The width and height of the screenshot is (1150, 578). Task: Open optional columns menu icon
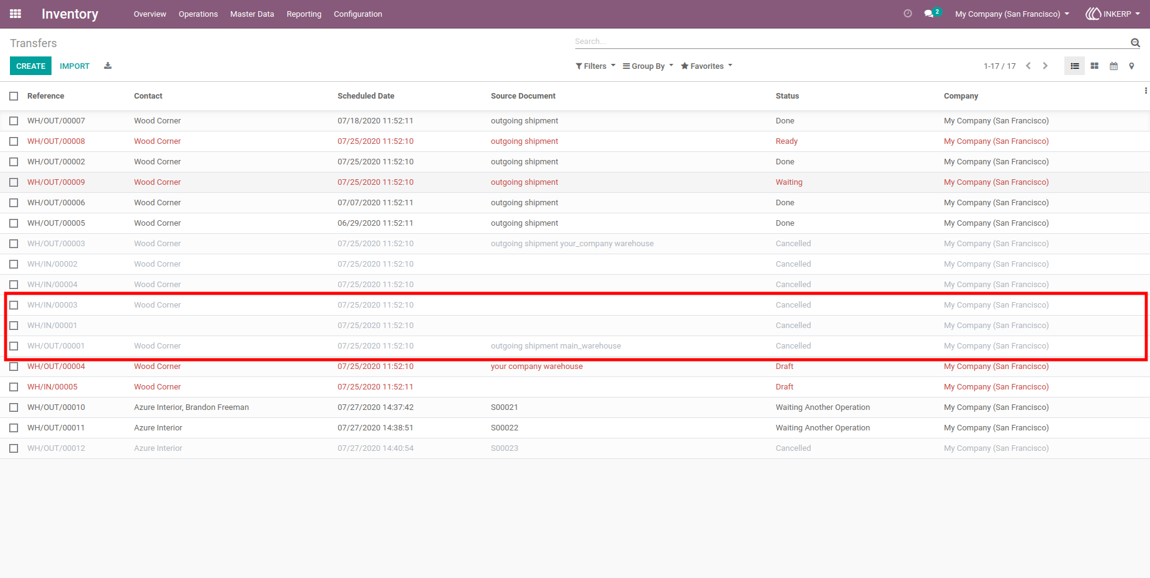[x=1146, y=91]
